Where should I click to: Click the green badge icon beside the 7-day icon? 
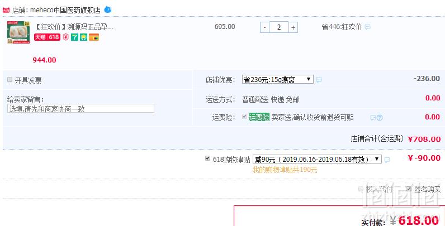coord(83,37)
